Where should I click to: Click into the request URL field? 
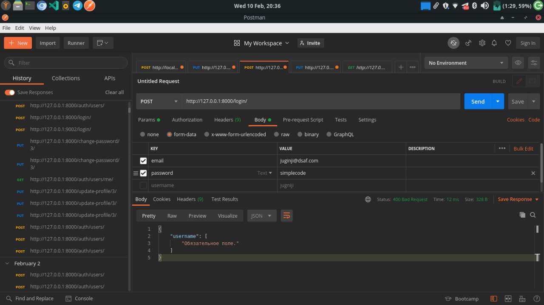point(321,101)
